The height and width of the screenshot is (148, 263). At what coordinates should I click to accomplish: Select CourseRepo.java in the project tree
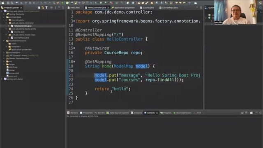pyautogui.click(x=20, y=38)
